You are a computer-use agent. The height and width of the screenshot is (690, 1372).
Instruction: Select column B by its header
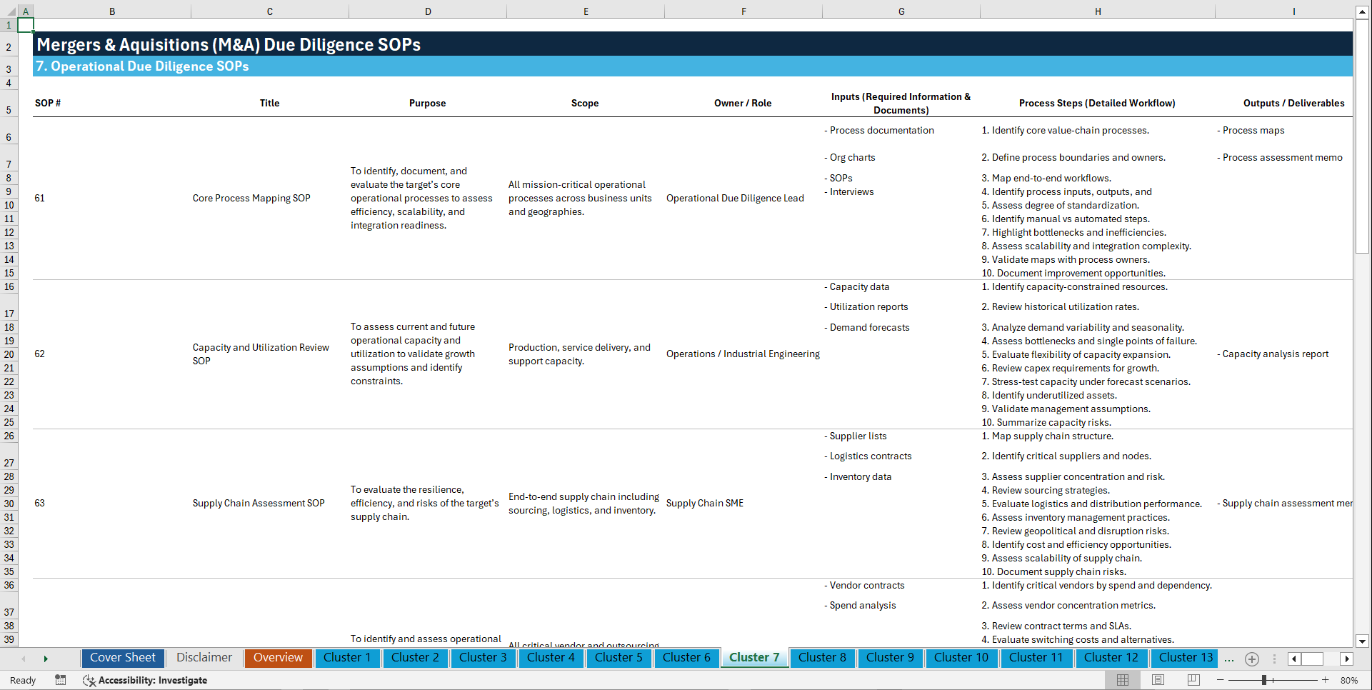pos(112,11)
